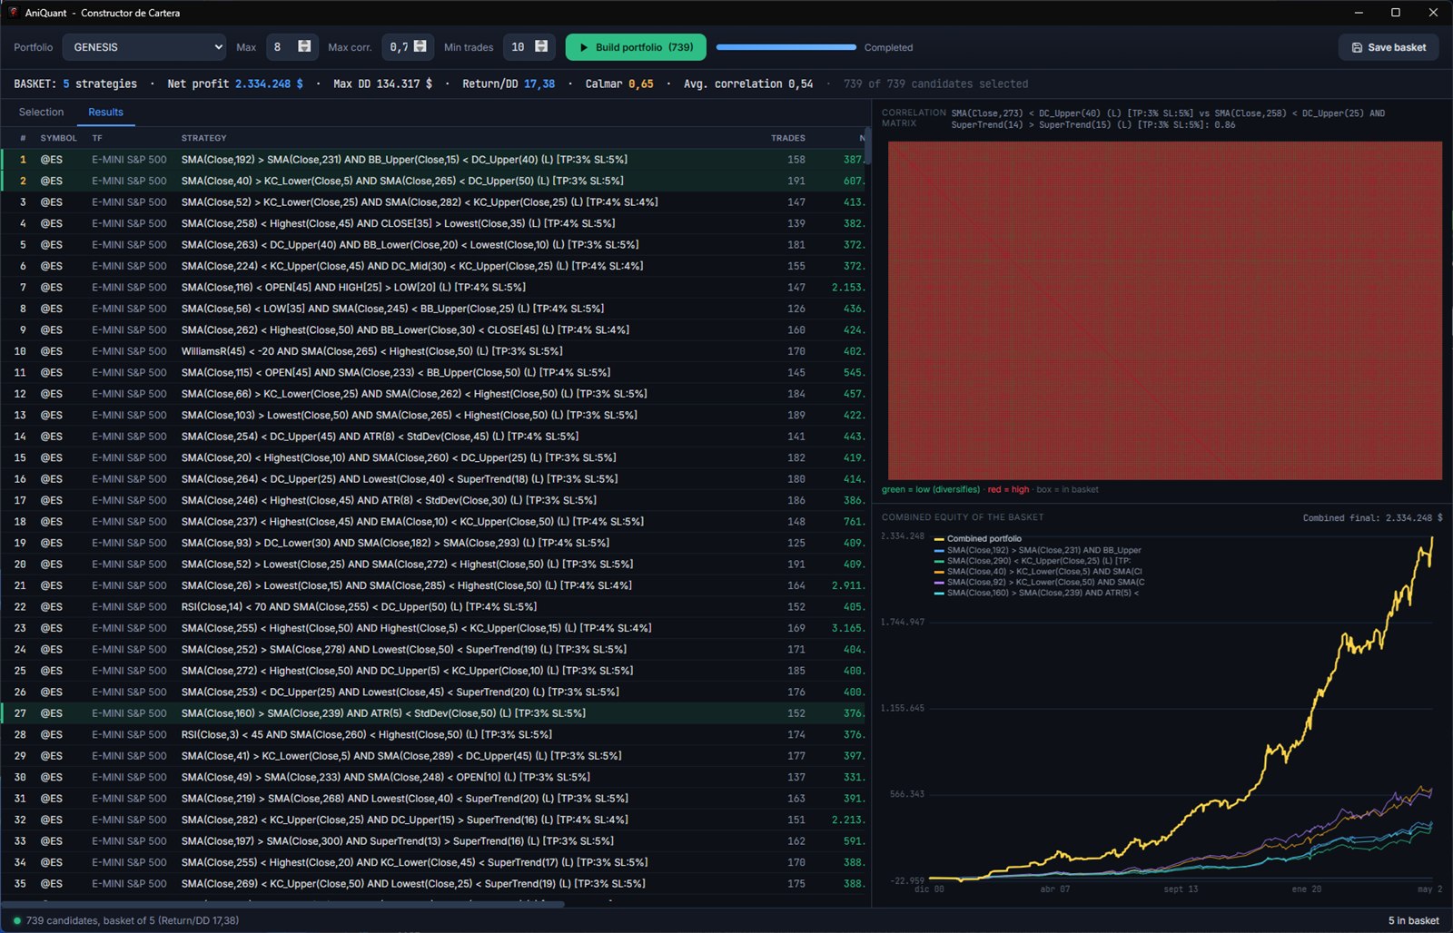
Task: Click the results table vertical scrollbar
Action: [x=867, y=145]
